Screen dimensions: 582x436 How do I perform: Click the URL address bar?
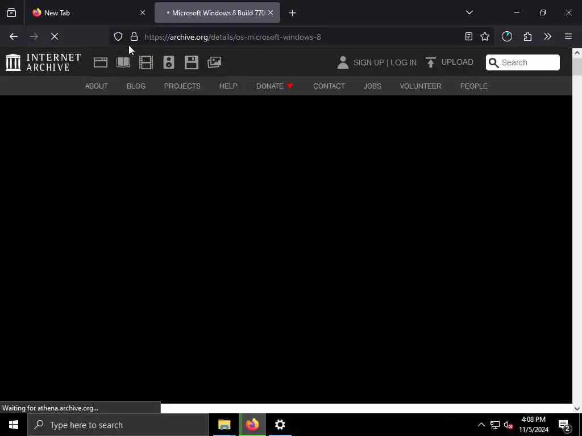click(302, 37)
